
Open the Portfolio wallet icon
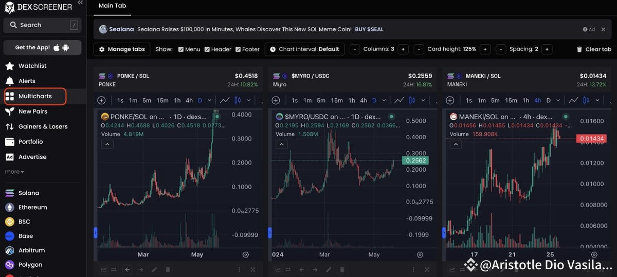(9, 142)
